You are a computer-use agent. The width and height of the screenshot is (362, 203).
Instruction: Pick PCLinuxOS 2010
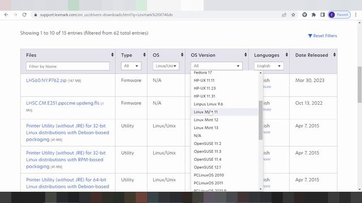[225, 175]
